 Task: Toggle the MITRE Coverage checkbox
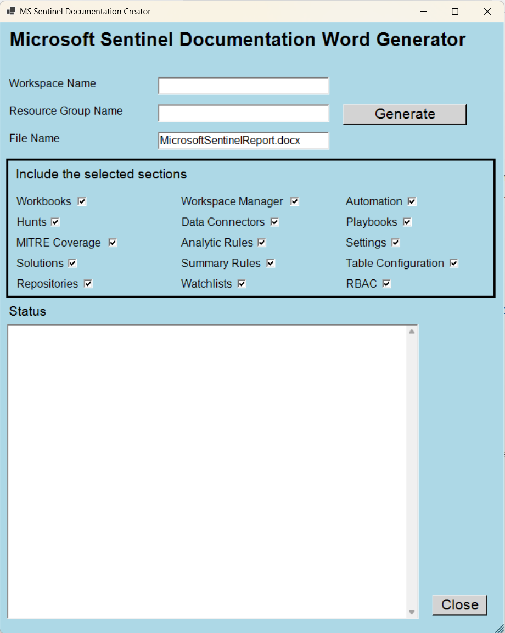coord(113,242)
